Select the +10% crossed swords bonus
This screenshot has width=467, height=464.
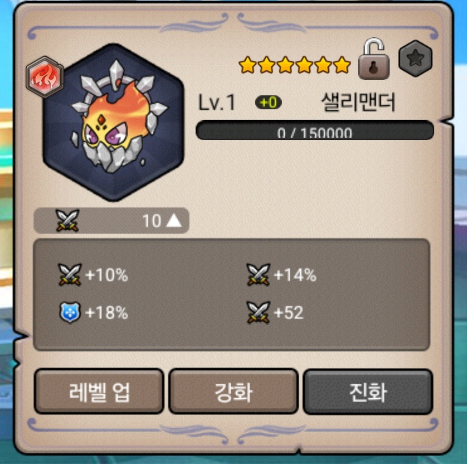(x=93, y=274)
